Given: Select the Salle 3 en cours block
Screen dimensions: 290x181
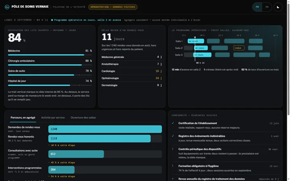Looking at the screenshot, I should tap(202, 55).
